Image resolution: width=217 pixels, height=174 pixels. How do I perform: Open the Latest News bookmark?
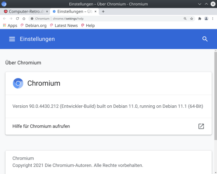click(x=64, y=26)
